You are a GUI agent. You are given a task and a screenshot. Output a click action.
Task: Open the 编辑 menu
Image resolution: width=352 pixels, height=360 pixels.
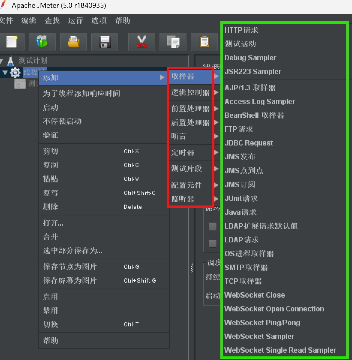click(29, 20)
